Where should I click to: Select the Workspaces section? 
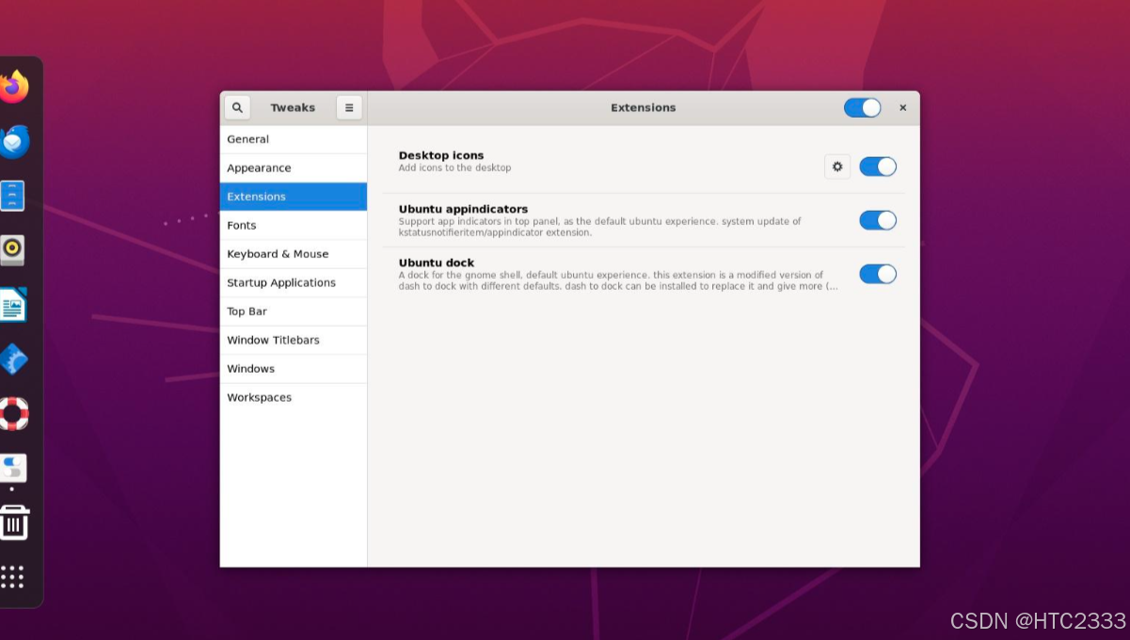tap(259, 397)
